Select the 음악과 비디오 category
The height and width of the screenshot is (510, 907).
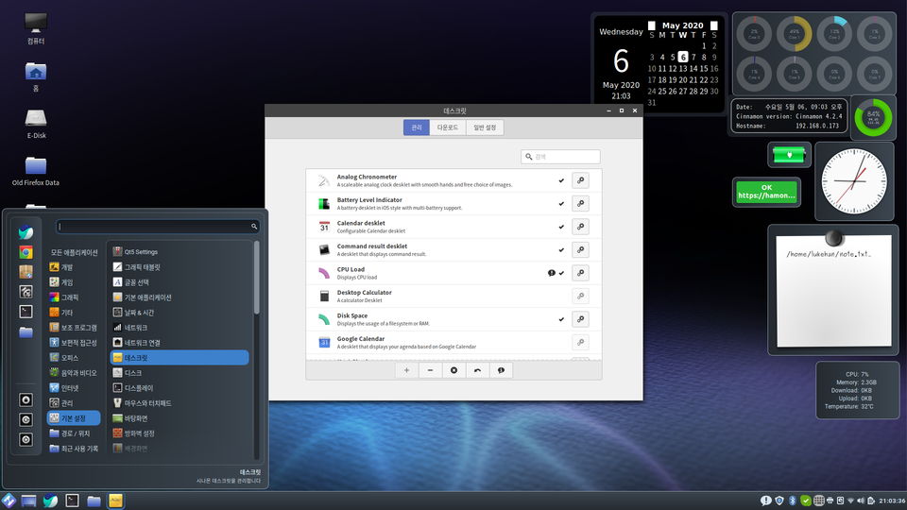74,373
